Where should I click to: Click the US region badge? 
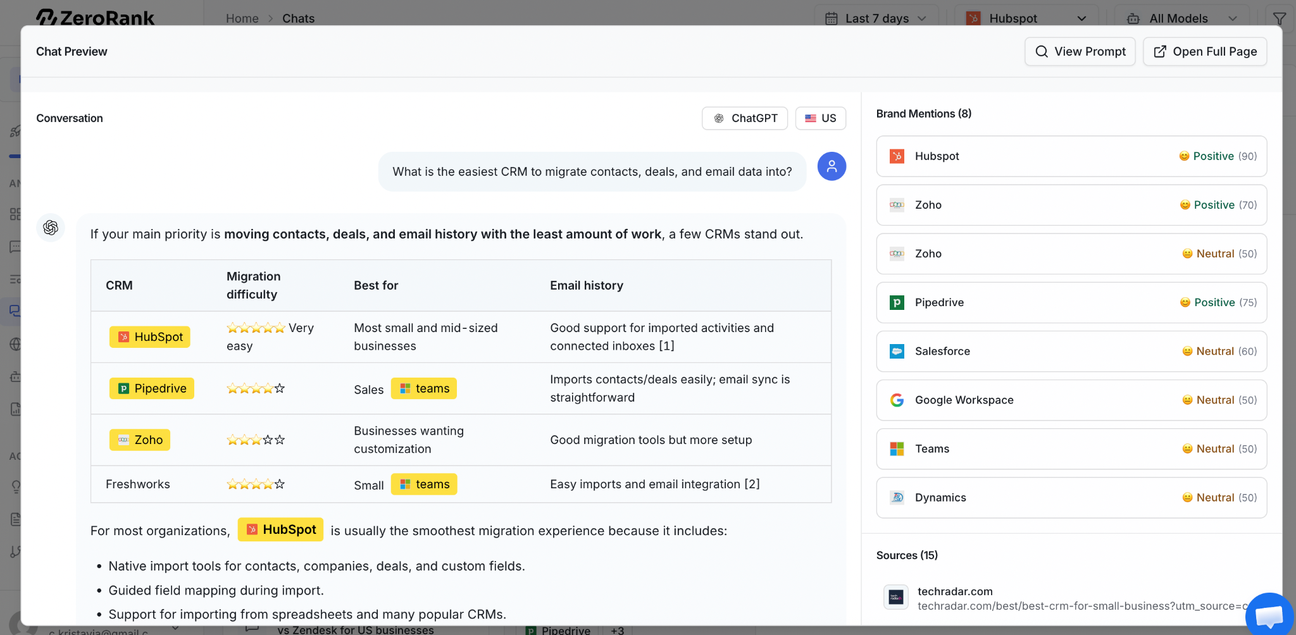tap(821, 118)
